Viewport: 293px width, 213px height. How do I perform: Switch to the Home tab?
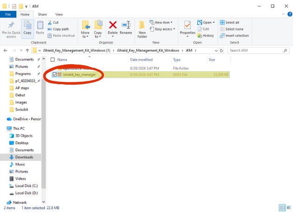(25, 14)
